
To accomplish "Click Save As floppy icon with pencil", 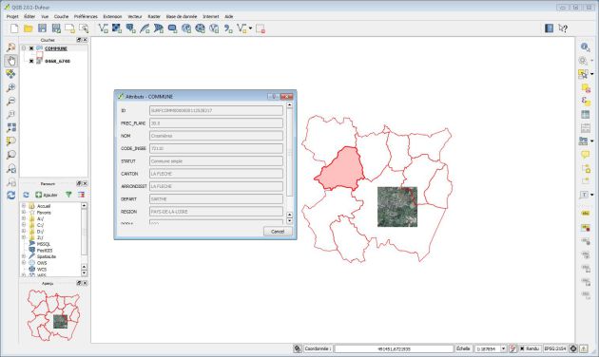I will (56, 28).
